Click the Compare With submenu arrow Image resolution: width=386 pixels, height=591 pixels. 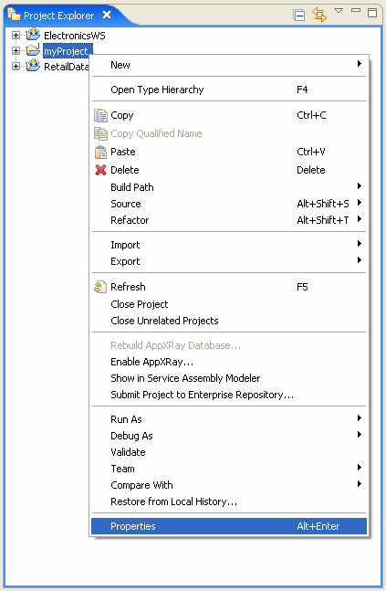pos(360,483)
